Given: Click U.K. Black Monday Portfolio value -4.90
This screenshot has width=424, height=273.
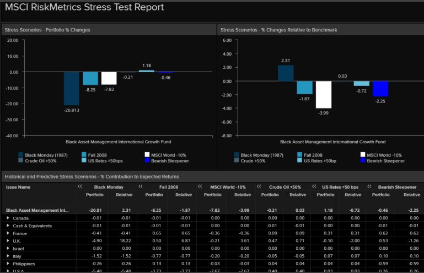Looking at the screenshot, I should tap(97, 240).
